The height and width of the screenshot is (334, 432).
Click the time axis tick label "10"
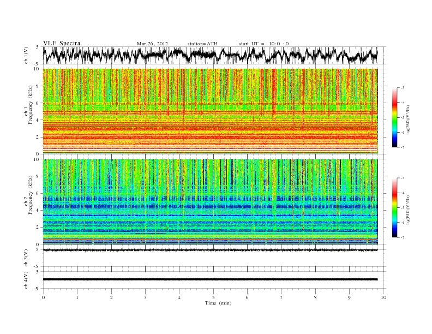tap(383, 297)
